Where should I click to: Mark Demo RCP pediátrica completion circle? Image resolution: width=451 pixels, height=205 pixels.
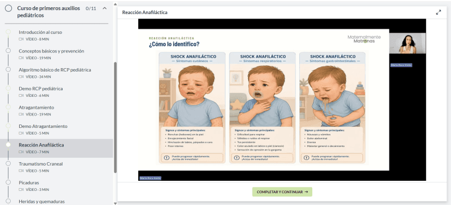click(x=8, y=88)
